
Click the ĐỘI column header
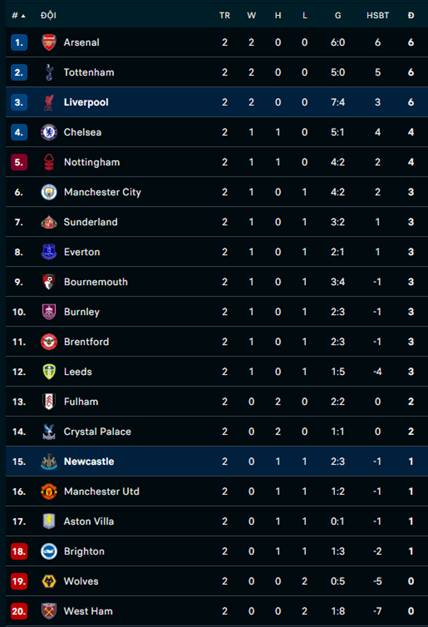[48, 15]
